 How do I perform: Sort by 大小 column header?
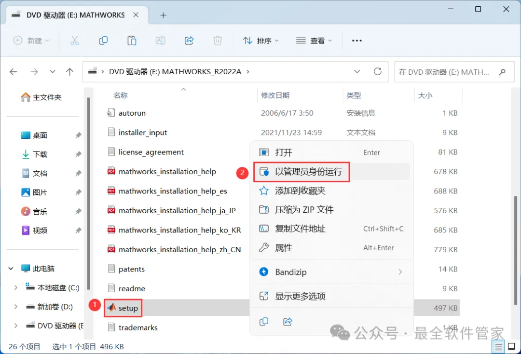[x=425, y=95]
